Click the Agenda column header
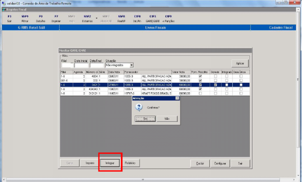Image resolution: width=303 pixels, height=182 pixels. tap(79, 72)
